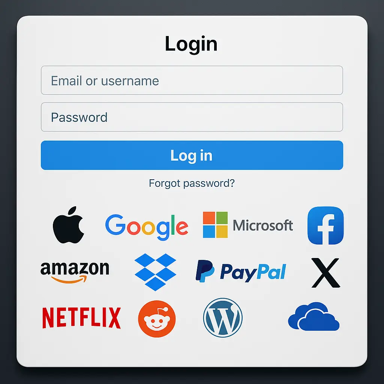The width and height of the screenshot is (384, 384).
Task: Choose the Google logo for sign-in
Action: click(x=147, y=227)
